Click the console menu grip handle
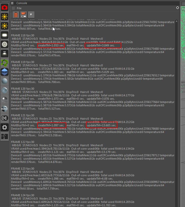185x207 pixels. click(13, 8)
